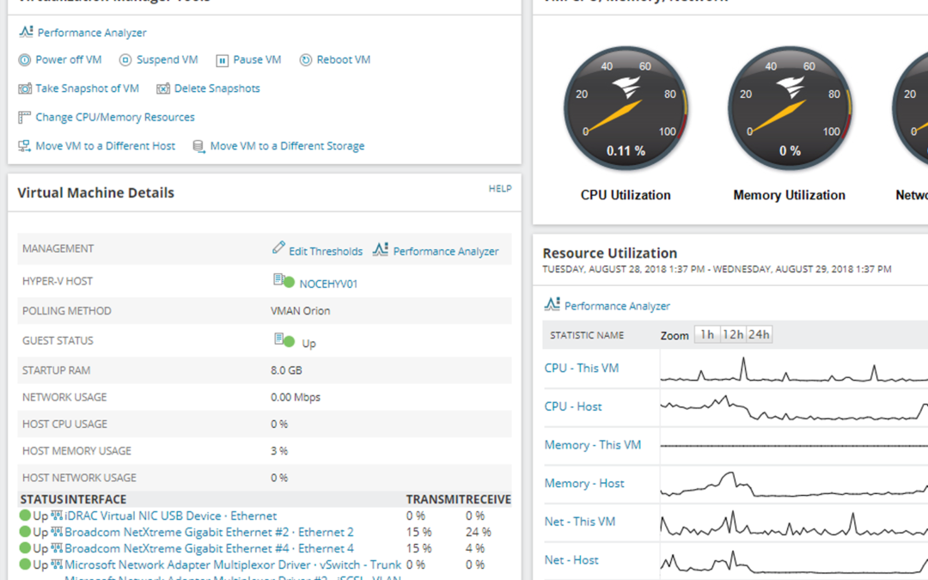Screen dimensions: 928x580
Task: Choose the Reboot VM link
Action: [x=343, y=60]
